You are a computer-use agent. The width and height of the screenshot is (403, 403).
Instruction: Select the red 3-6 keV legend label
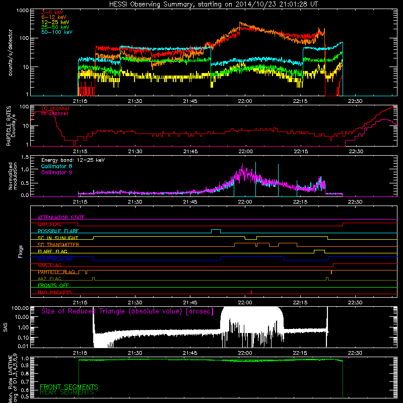[52, 12]
